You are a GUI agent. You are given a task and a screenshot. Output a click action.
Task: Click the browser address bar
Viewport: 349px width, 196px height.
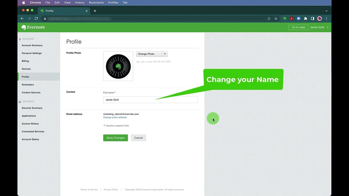click(154, 19)
